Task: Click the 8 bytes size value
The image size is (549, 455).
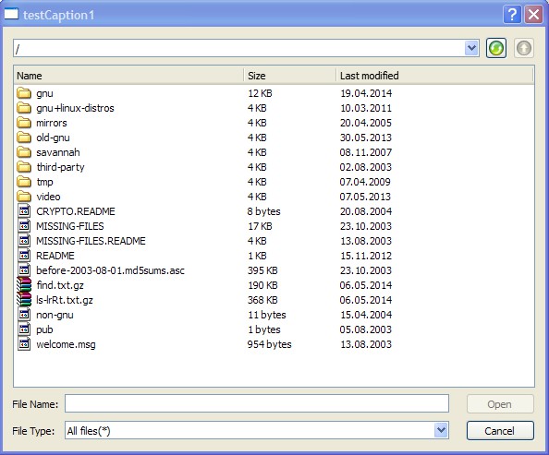Action: tap(263, 211)
